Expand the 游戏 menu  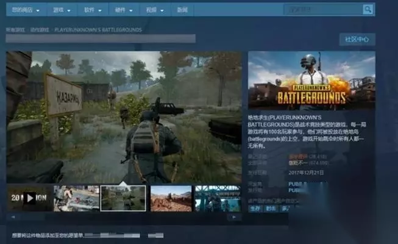(x=62, y=10)
